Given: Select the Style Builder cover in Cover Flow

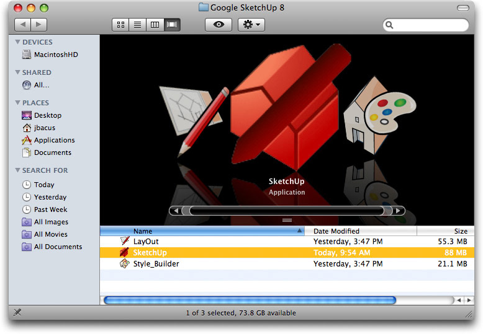Looking at the screenshot, I should pyautogui.click(x=379, y=116).
